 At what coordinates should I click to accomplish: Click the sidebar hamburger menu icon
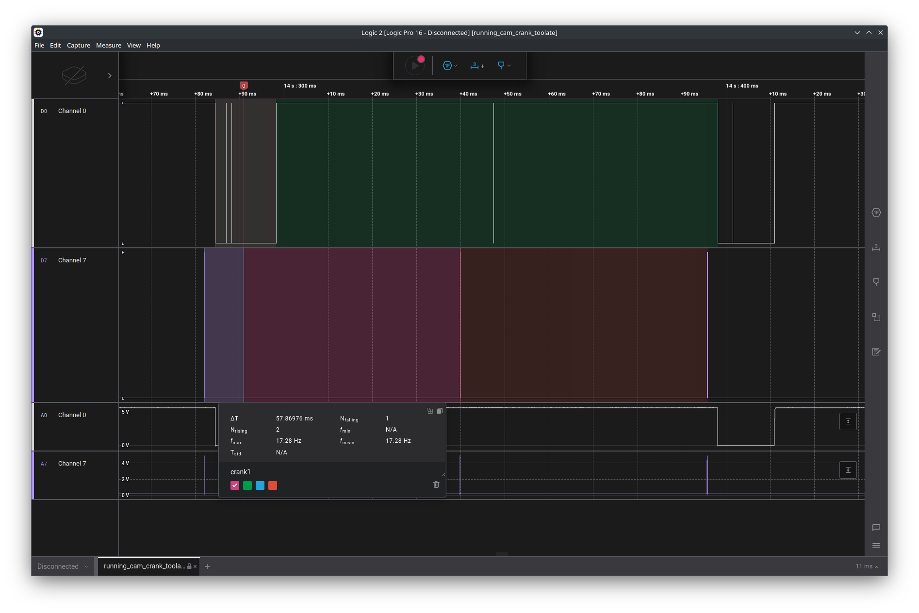(876, 546)
